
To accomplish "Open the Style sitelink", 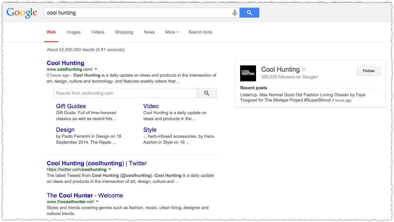I will pos(150,130).
